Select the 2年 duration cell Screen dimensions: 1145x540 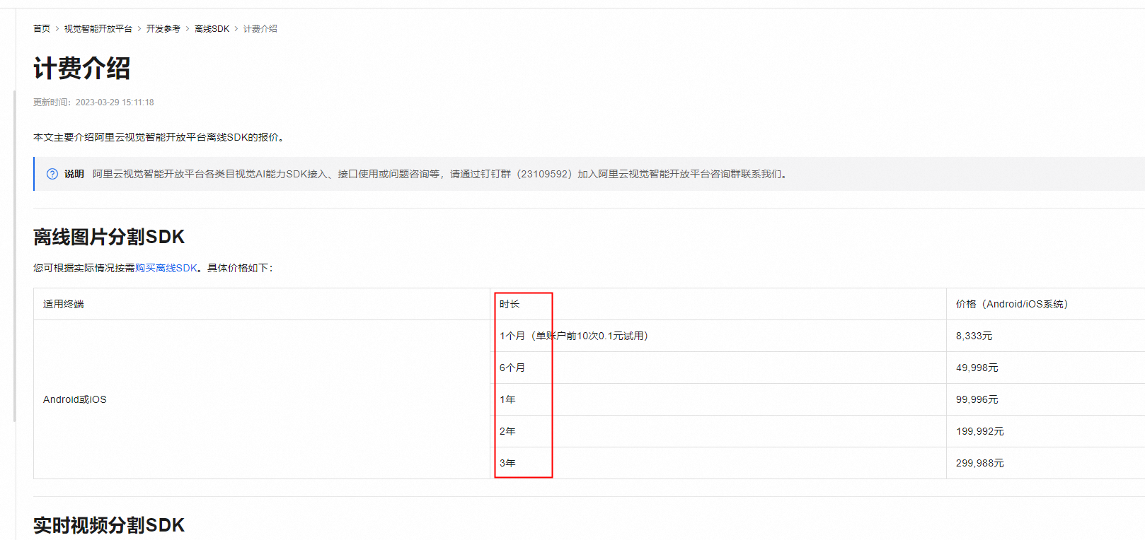click(x=718, y=431)
